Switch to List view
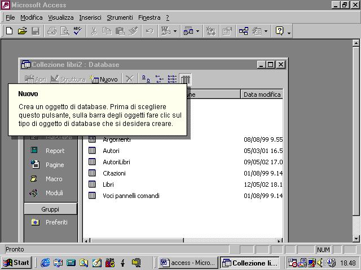The image size is (361, 270). coord(172,79)
